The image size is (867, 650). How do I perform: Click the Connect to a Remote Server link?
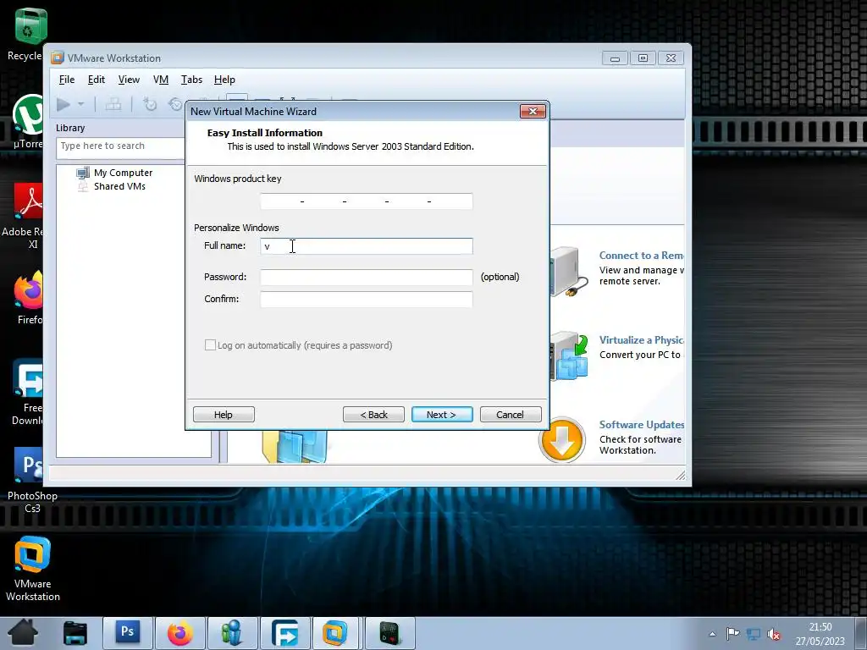pos(642,256)
